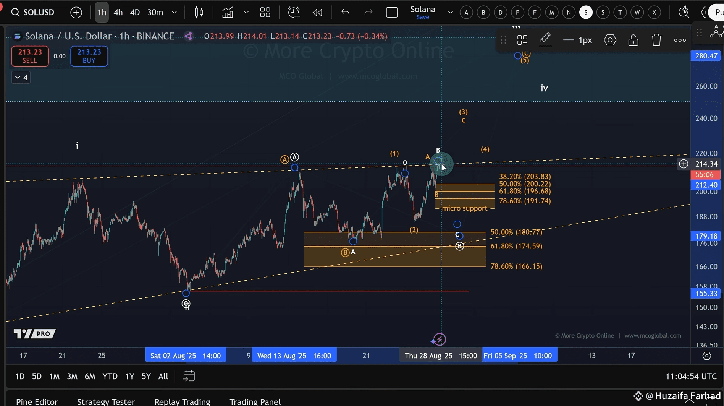Click the 179.18 price label on scale

(x=706, y=236)
